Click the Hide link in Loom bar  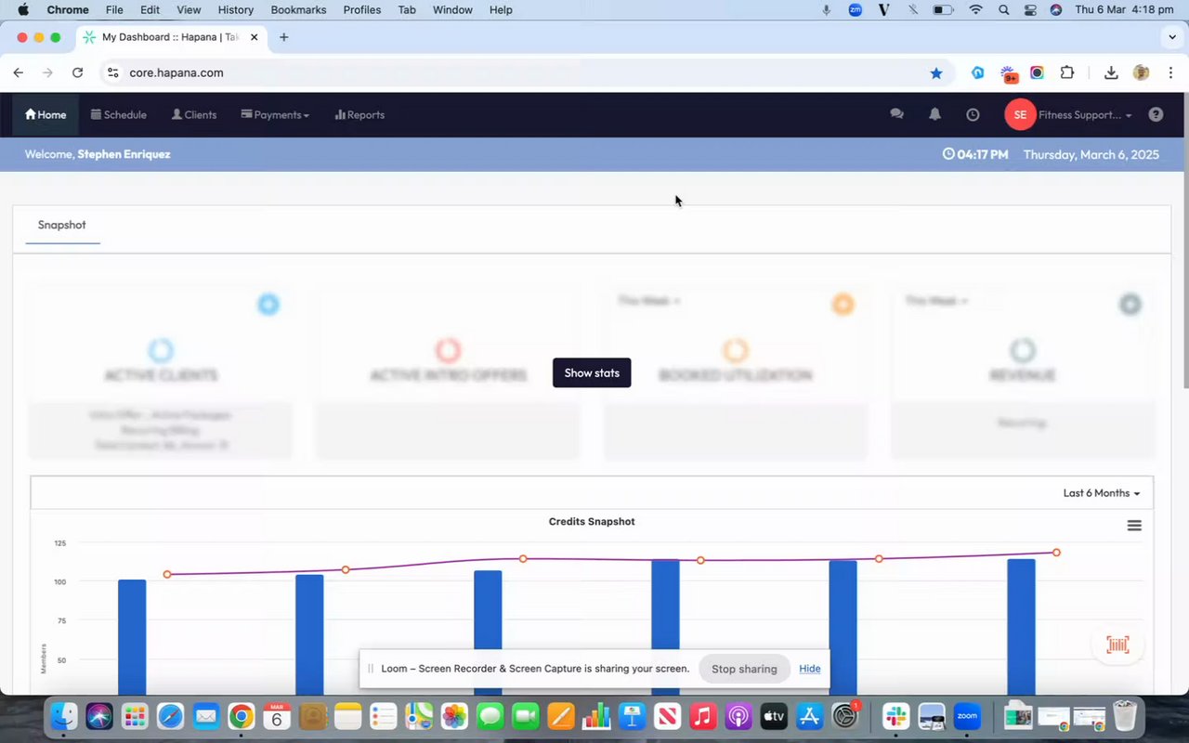point(810,669)
